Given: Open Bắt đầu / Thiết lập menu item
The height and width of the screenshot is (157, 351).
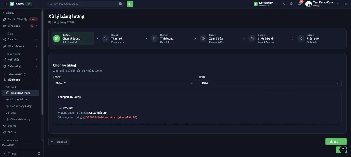Looking at the screenshot, I should click(x=21, y=19).
